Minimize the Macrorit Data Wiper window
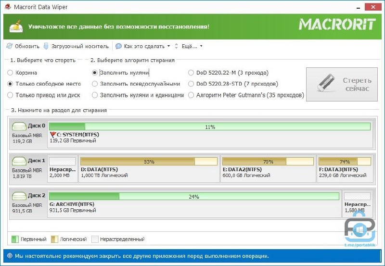This screenshot has height=266, width=385. click(359, 7)
